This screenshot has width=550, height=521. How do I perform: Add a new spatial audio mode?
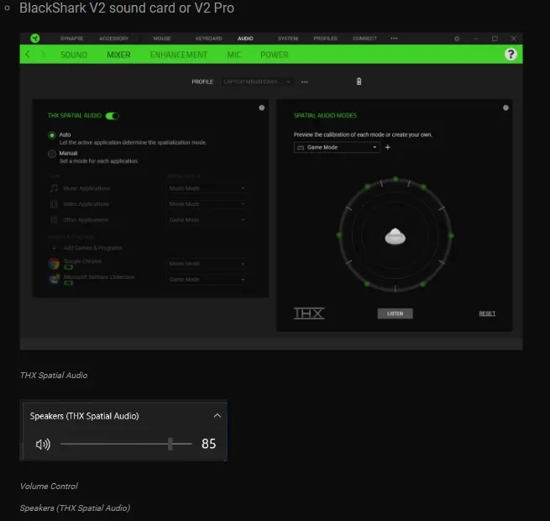(388, 147)
